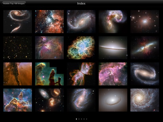Open the Orion Nebula thumbnail
The image size is (163, 122).
(x=49, y=48)
